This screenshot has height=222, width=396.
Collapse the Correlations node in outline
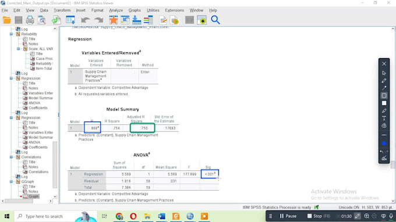[11, 157]
